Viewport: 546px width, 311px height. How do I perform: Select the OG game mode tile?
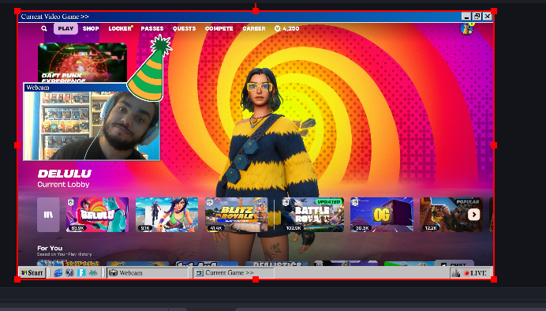pos(382,215)
